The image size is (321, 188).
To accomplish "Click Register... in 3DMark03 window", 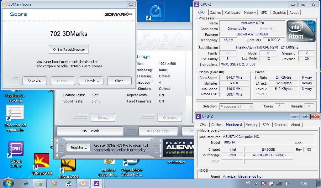I will (78, 148).
